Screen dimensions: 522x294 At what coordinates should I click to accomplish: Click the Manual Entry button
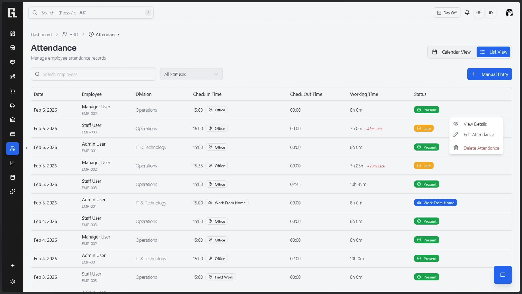point(490,74)
